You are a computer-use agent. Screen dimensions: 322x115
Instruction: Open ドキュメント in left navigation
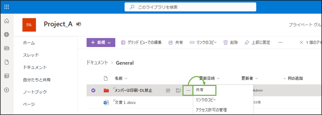coord(35,67)
